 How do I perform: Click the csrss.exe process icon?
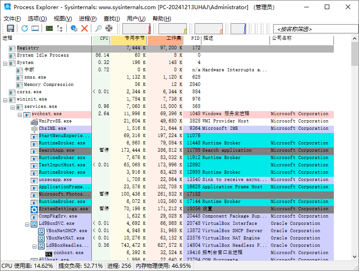(x=12, y=93)
